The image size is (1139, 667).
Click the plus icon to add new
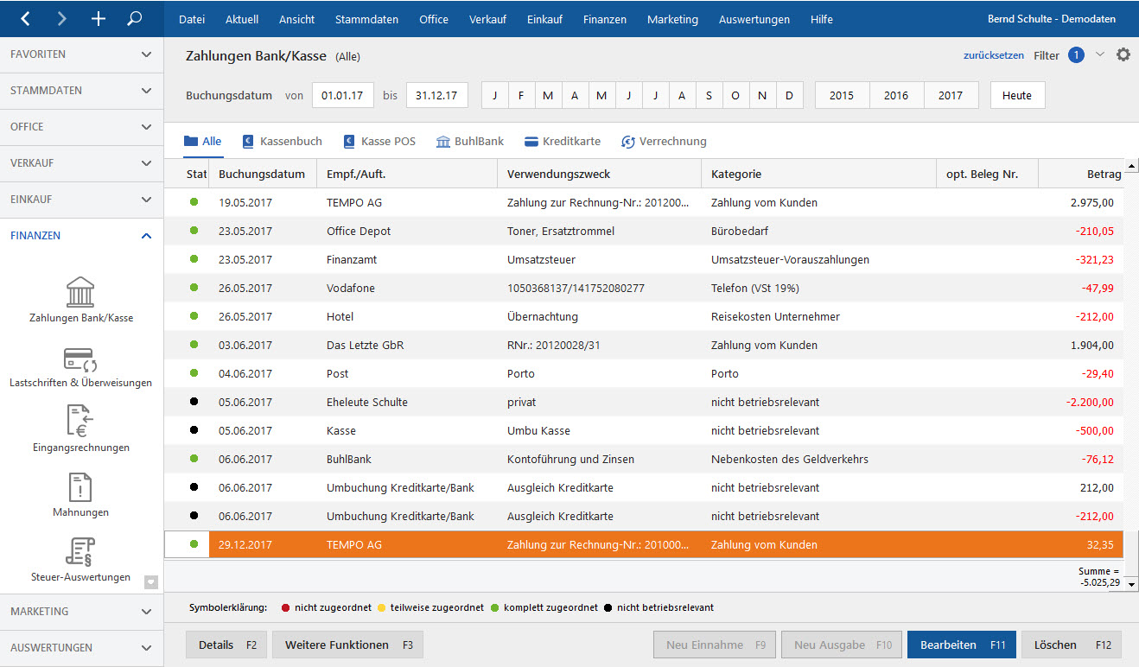tap(98, 18)
